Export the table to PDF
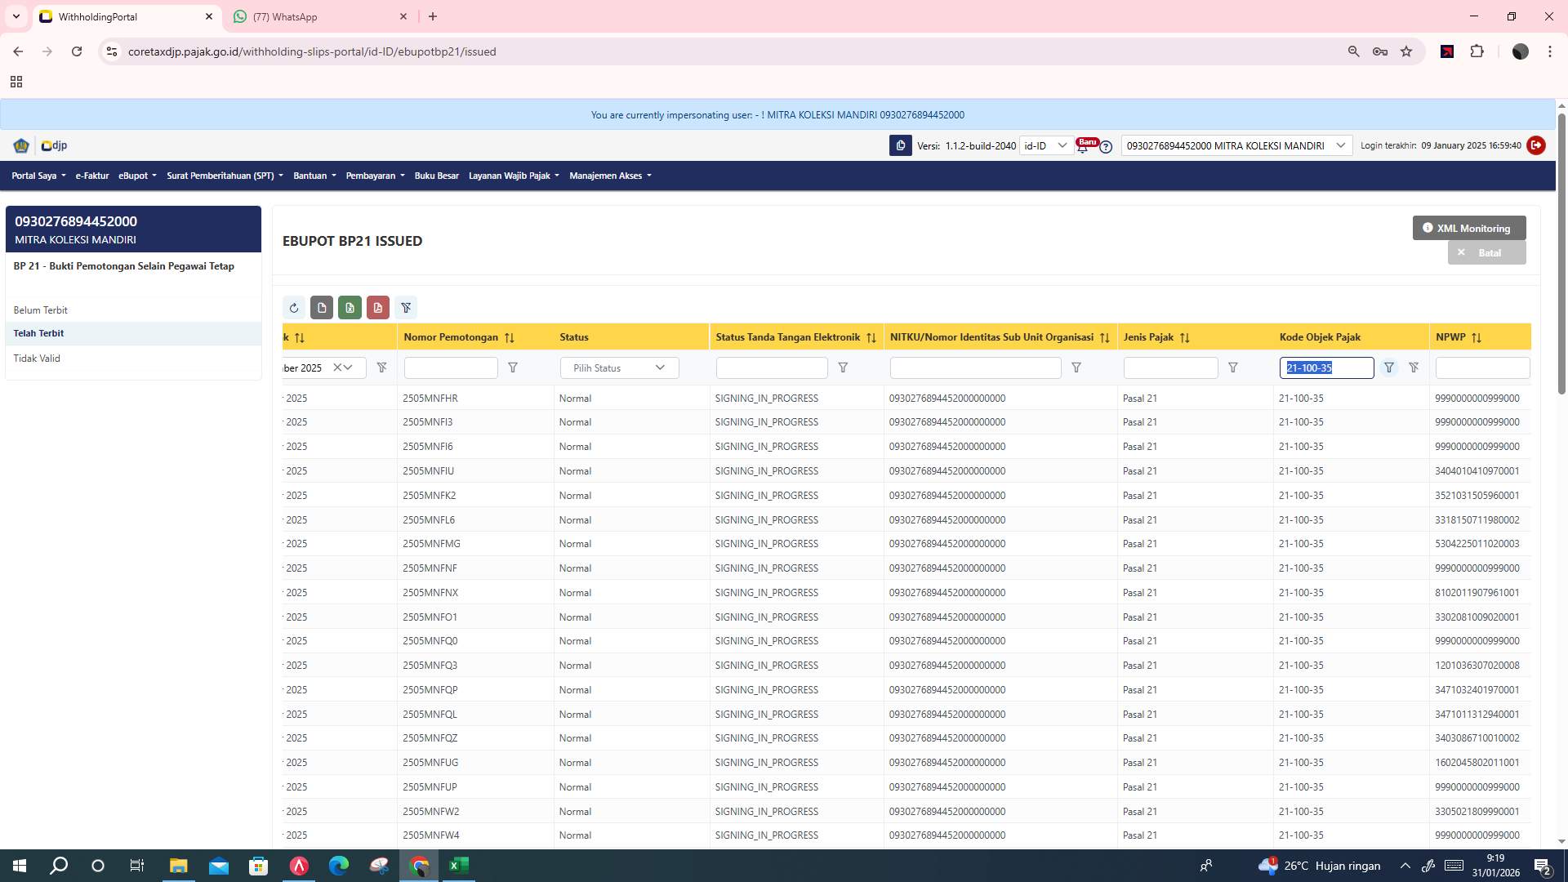 378,308
